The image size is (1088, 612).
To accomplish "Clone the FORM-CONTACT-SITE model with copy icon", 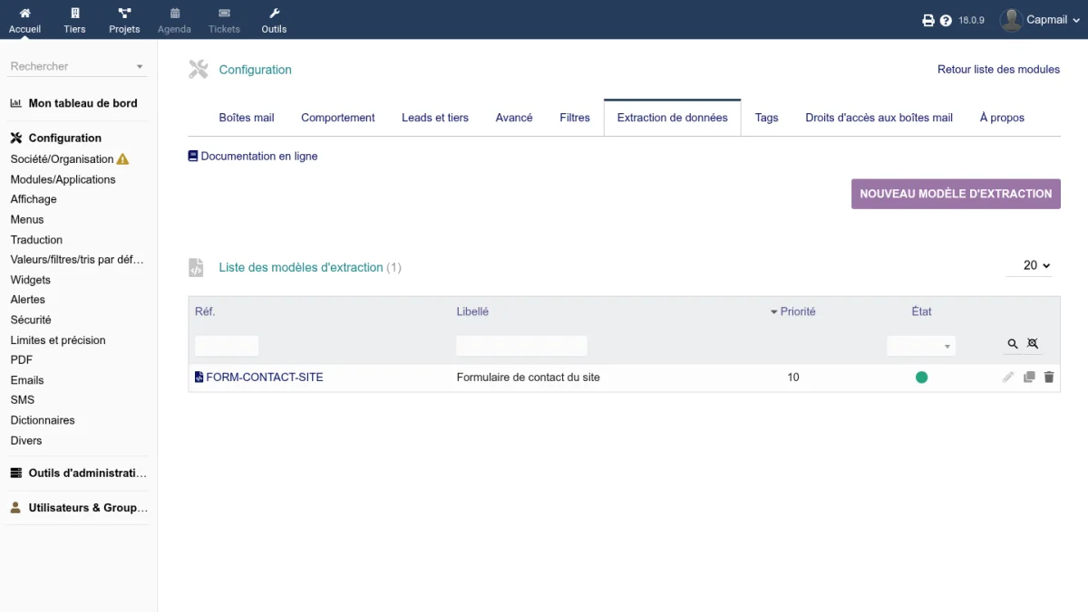I will (1029, 378).
